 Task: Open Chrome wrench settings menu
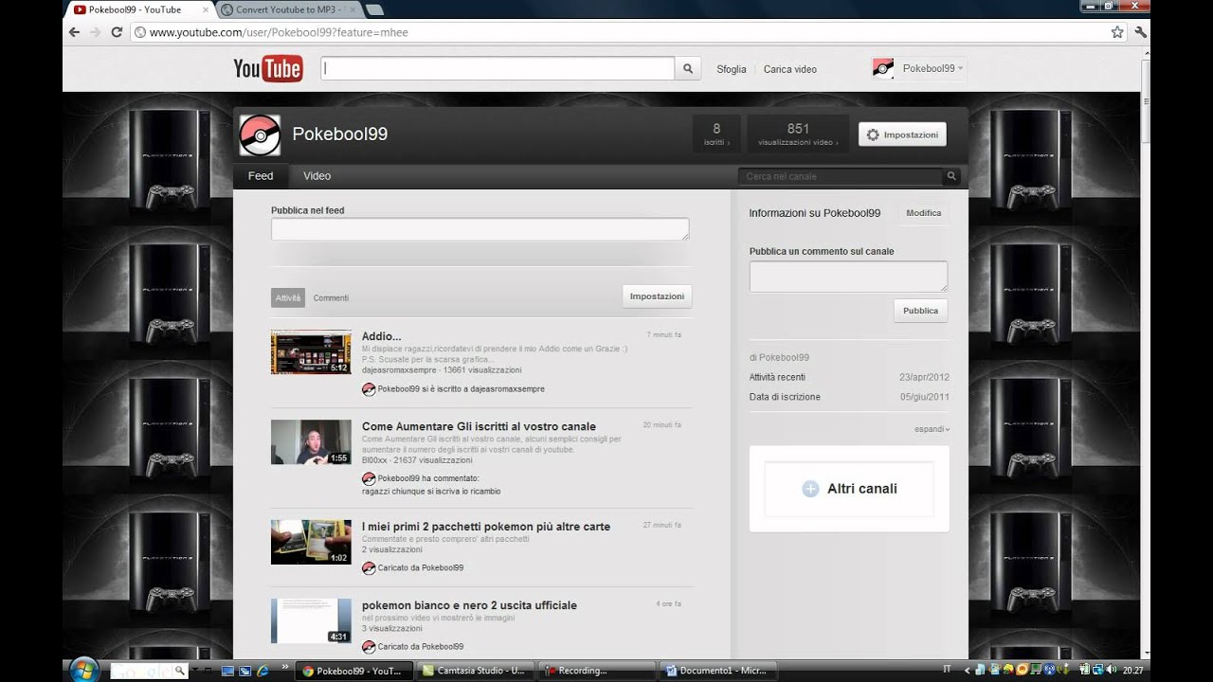1141,31
